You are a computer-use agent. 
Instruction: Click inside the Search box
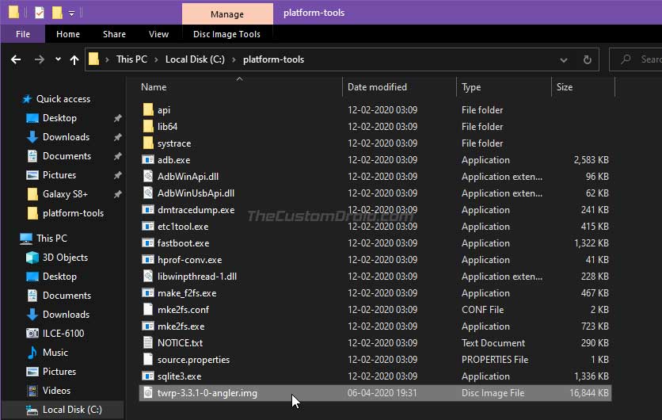tap(636, 59)
